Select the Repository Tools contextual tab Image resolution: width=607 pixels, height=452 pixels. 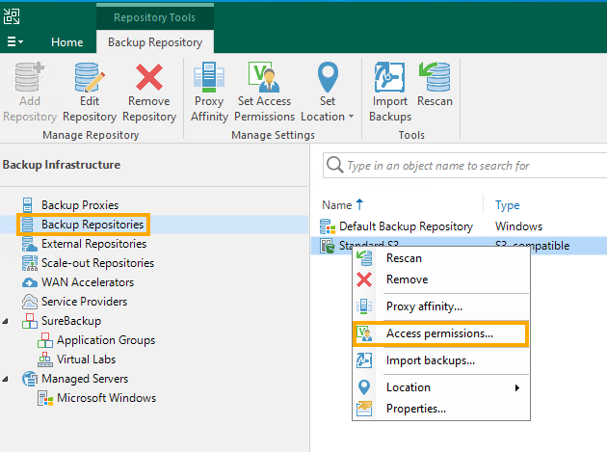point(154,17)
